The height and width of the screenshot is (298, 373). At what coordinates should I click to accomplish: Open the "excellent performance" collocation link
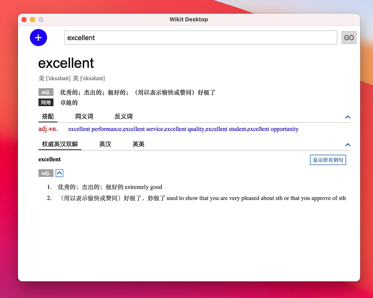94,129
